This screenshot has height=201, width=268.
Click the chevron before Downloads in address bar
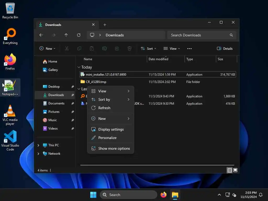tap(100, 35)
